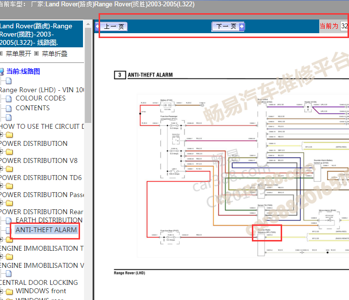Expand the folder above POWER DISTRIBUTION V8

tap(1, 152)
